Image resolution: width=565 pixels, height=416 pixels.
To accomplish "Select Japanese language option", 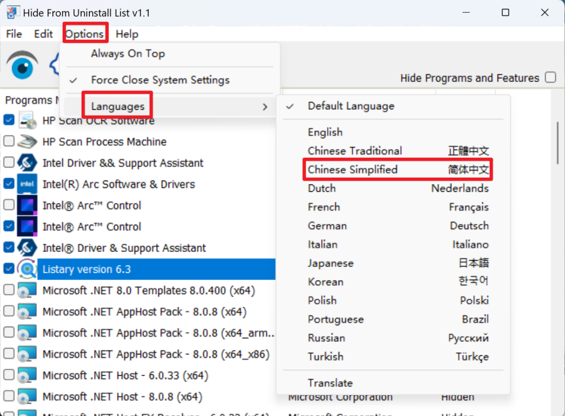I will 393,263.
